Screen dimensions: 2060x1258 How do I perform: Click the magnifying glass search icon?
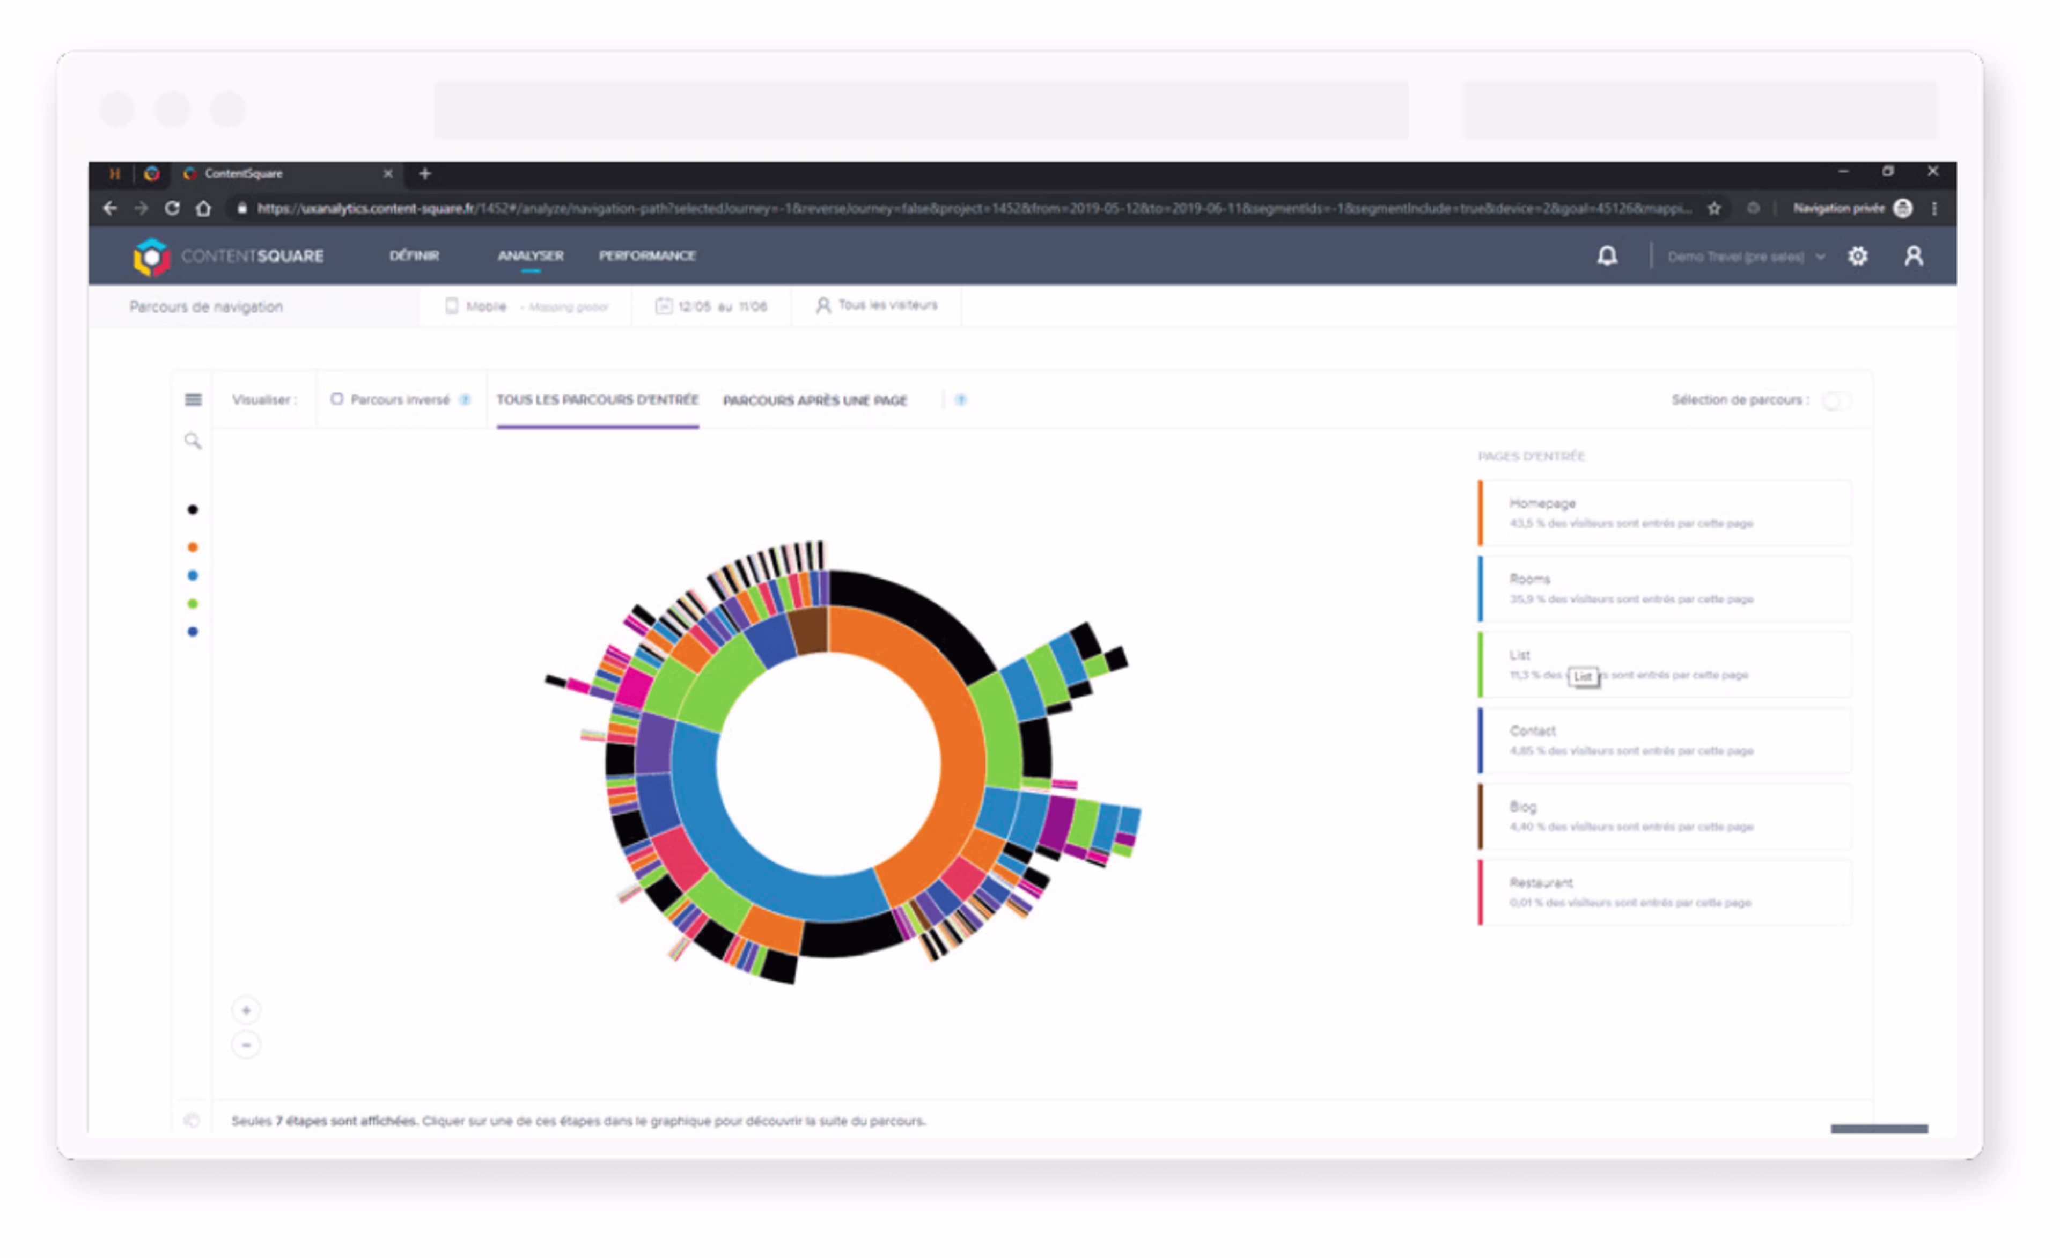click(193, 441)
